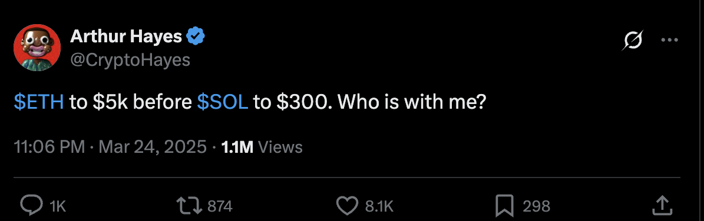Open the $ETH cashtag link
This screenshot has height=221, width=704.
coord(39,102)
